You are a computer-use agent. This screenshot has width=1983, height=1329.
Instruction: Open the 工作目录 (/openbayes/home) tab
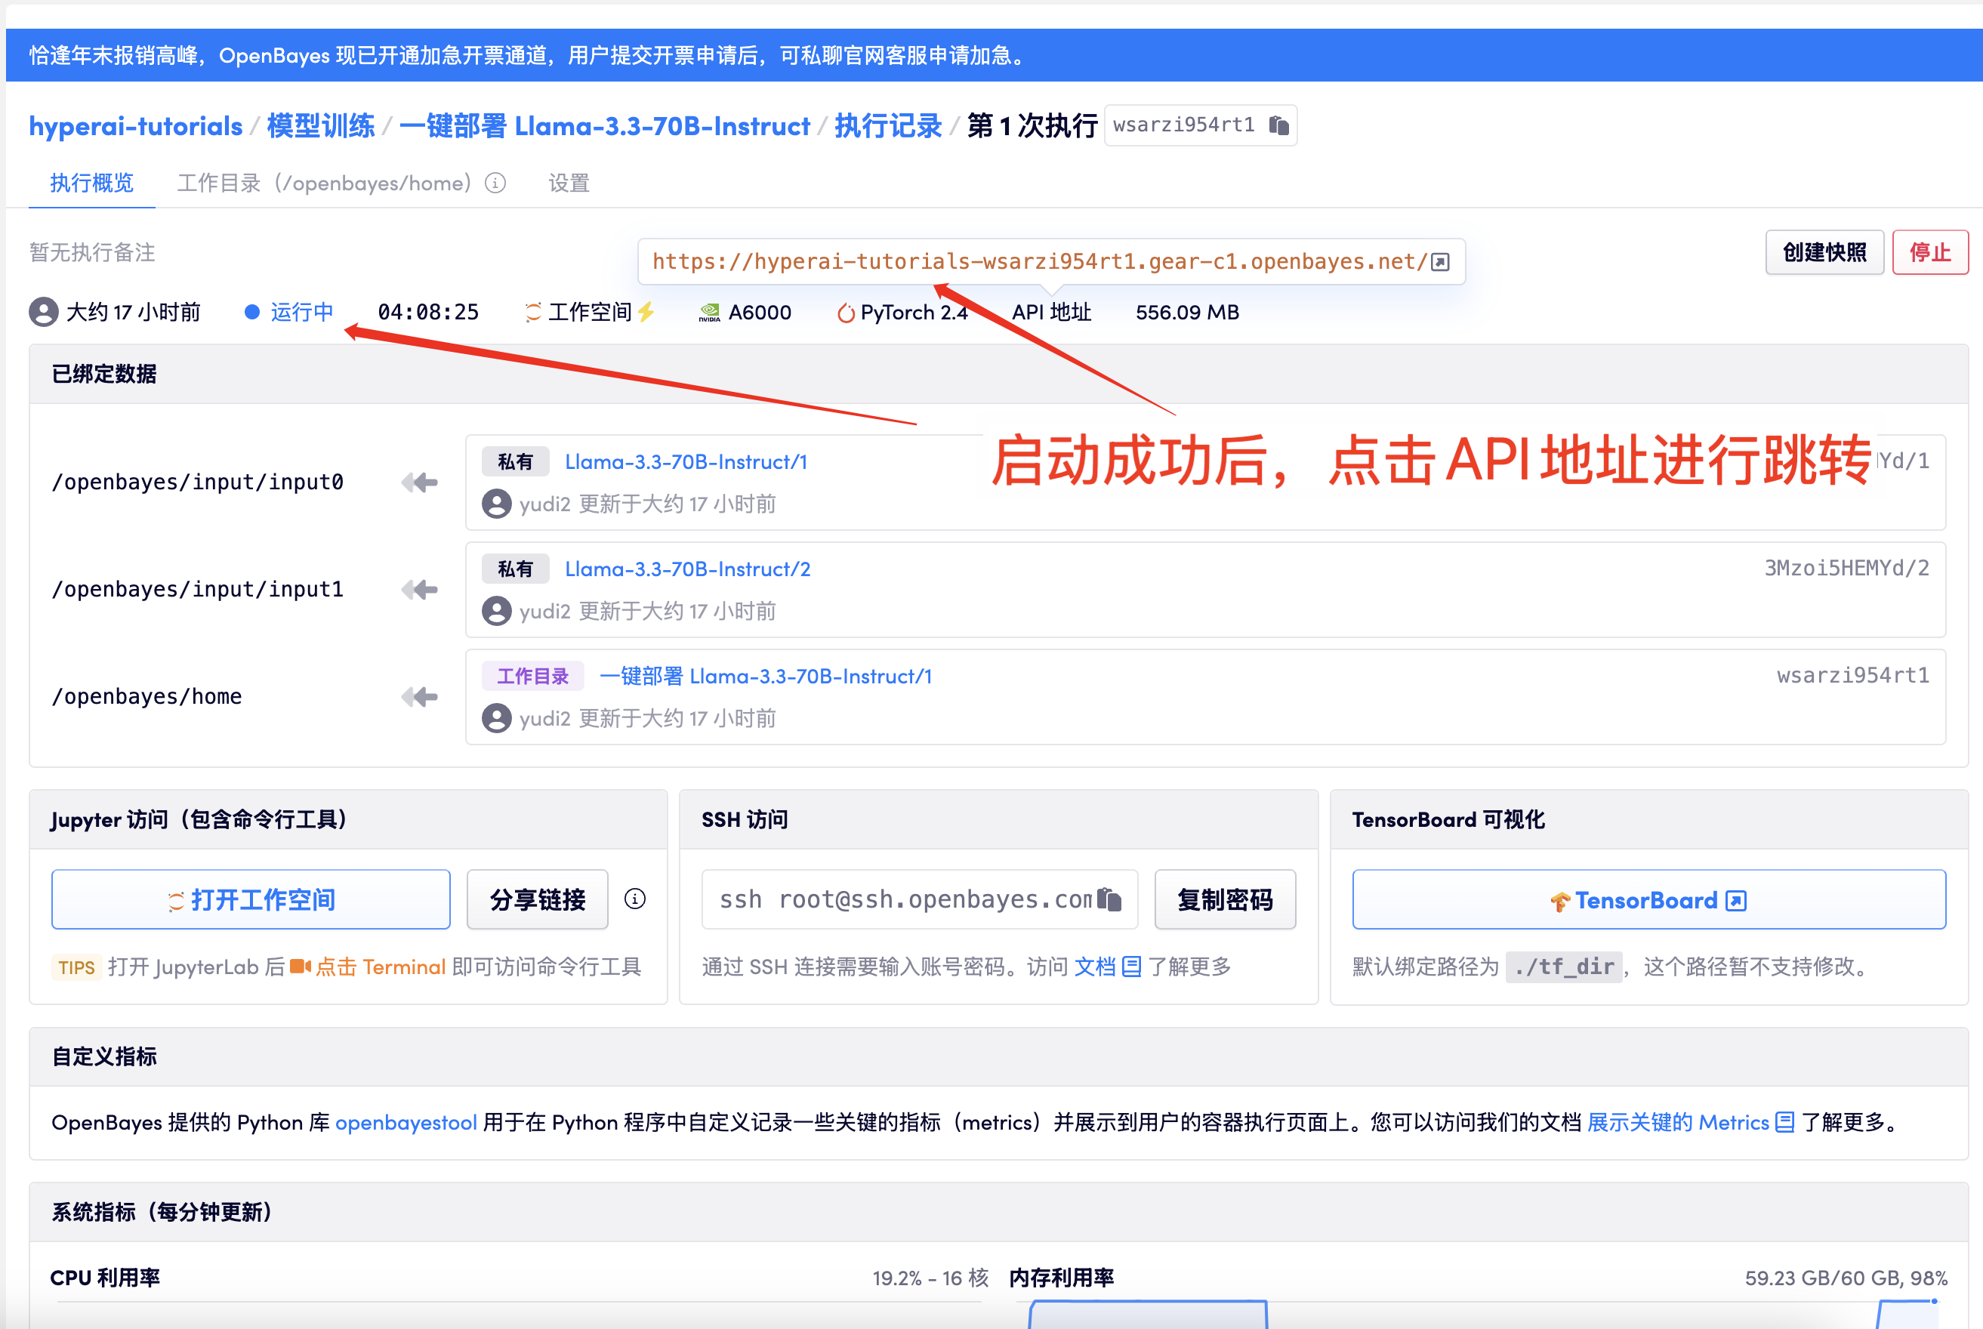coord(324,183)
